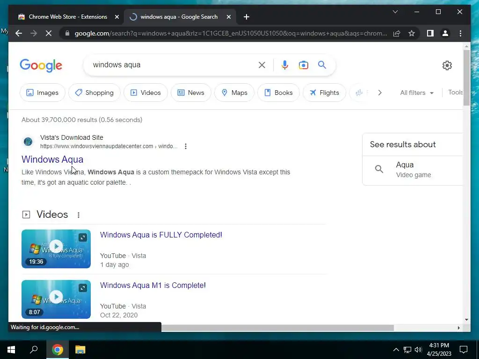Search by image using the camera icon
This screenshot has width=479, height=359.
click(303, 65)
